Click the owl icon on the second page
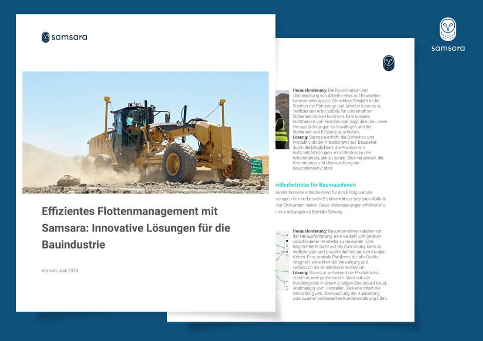Viewport: 483px width, 341px height. point(388,63)
